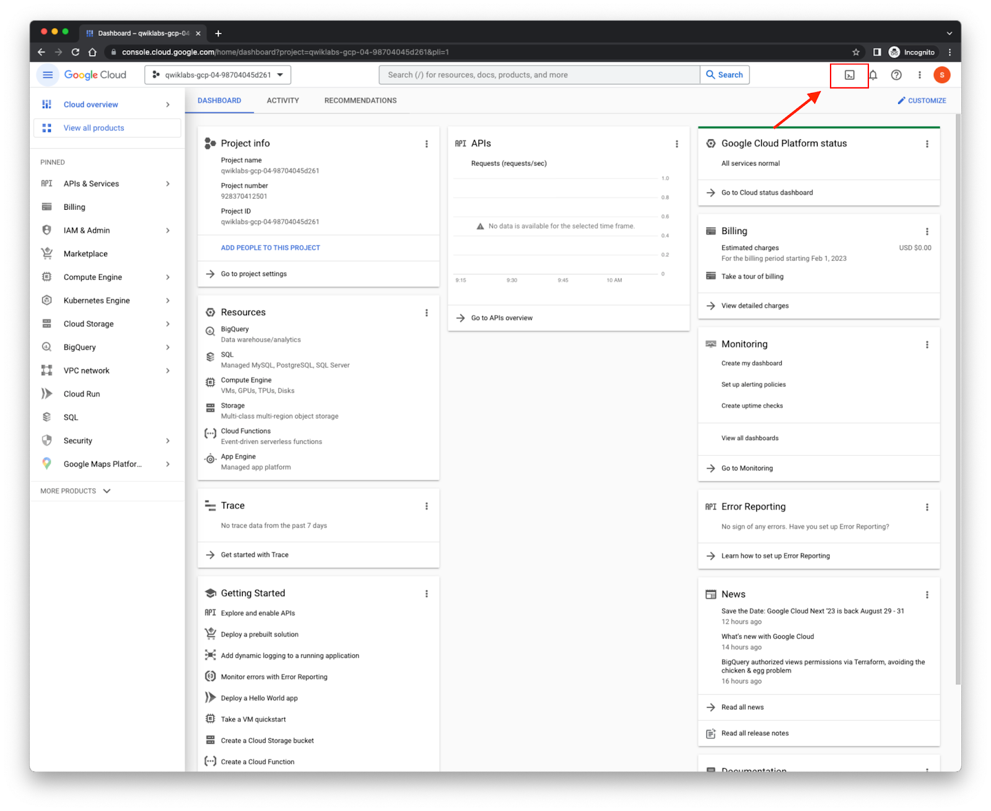Expand the MORE PRODUCTS section
This screenshot has height=811, width=991.
pyautogui.click(x=74, y=490)
